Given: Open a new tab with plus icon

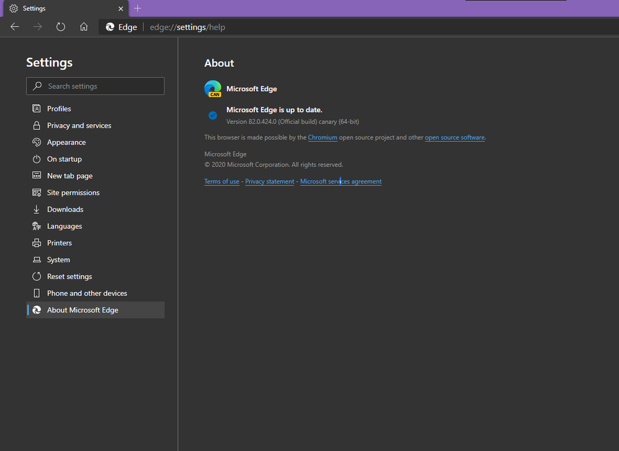Looking at the screenshot, I should 137,8.
